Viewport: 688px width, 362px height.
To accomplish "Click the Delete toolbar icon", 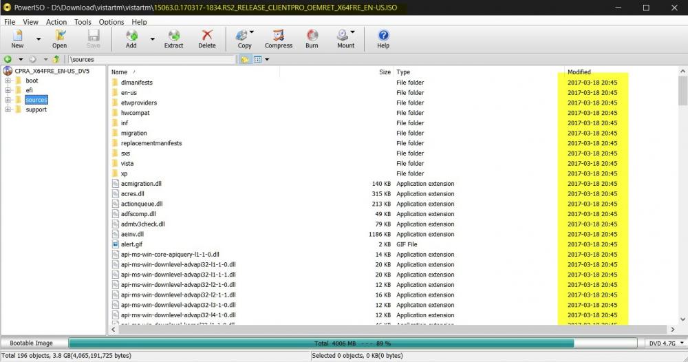I will 206,38.
